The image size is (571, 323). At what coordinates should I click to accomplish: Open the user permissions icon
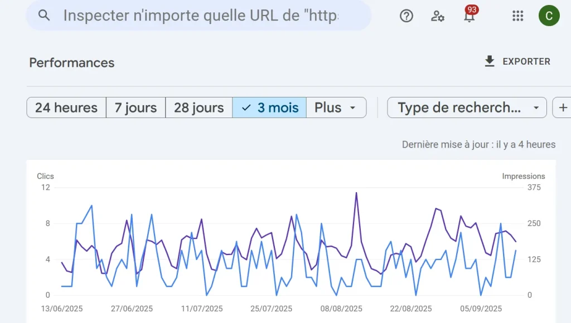[x=438, y=17]
